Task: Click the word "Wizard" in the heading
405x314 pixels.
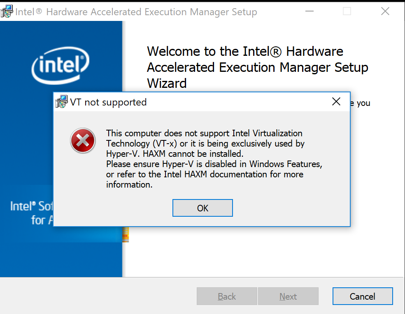Action: coord(167,83)
